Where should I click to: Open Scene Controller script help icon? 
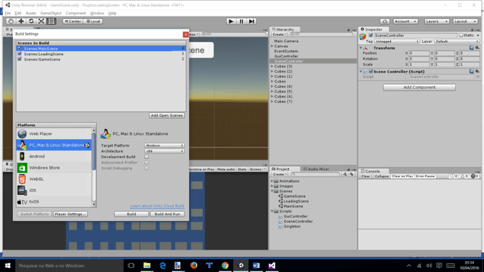[x=471, y=71]
